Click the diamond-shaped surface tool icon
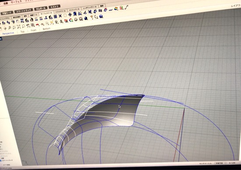 click(x=70, y=14)
